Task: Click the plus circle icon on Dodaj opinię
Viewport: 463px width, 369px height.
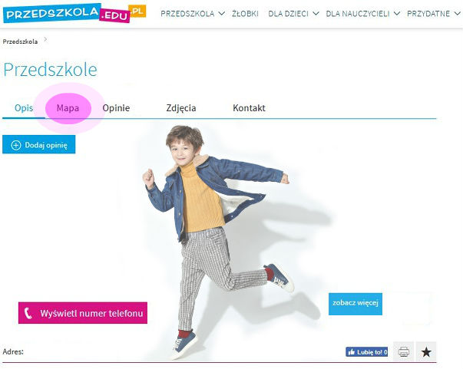Action: [x=16, y=145]
